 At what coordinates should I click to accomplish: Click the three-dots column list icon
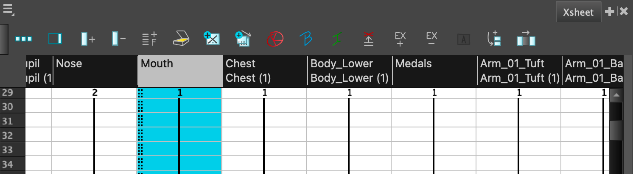pos(24,39)
